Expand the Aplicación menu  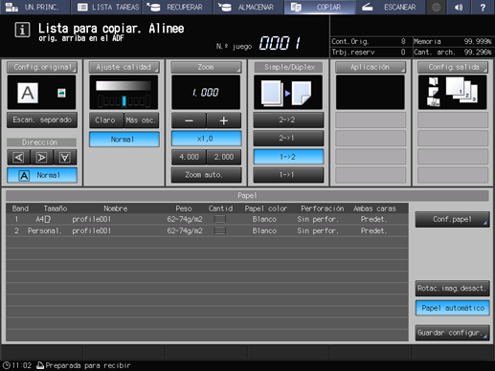371,67
